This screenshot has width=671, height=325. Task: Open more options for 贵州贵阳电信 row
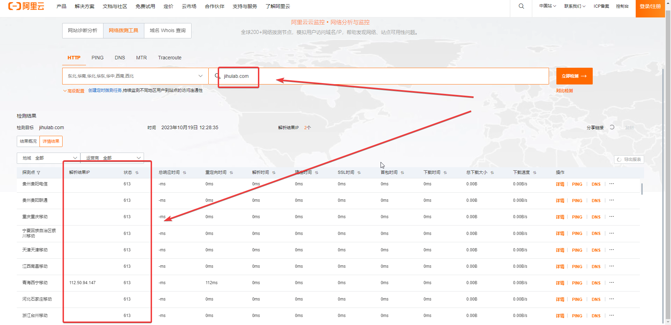pyautogui.click(x=612, y=184)
